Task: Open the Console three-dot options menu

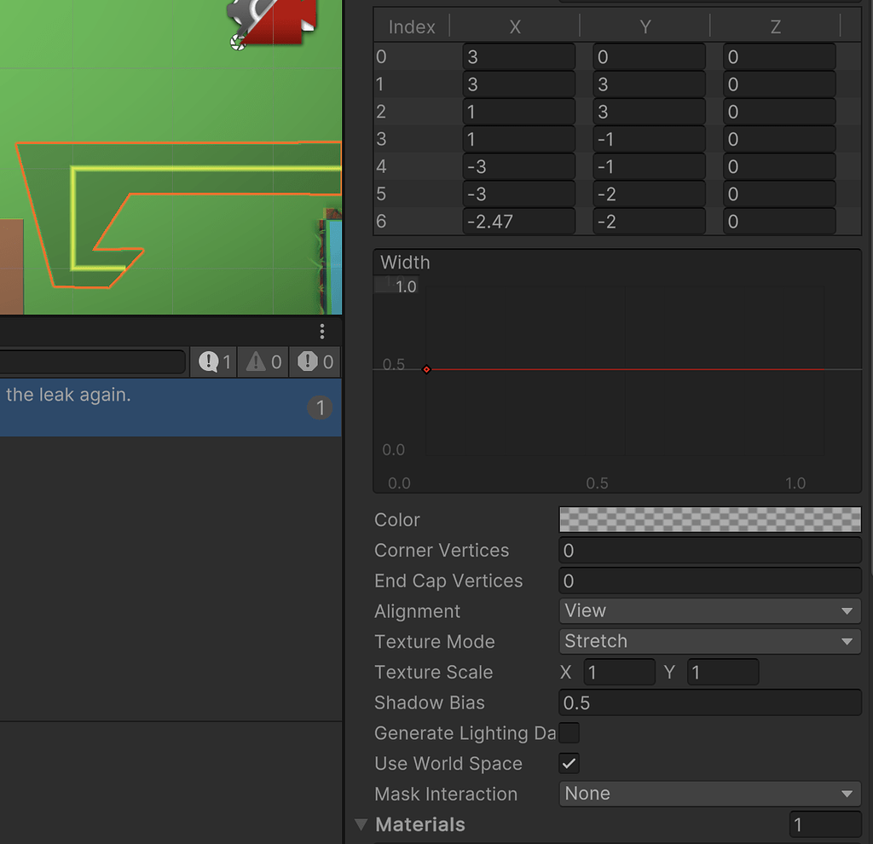Action: point(321,332)
